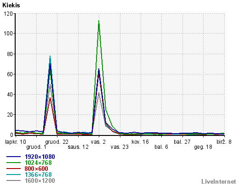
Task: Click the 1600×1200 legend label
Action: click(x=40, y=180)
